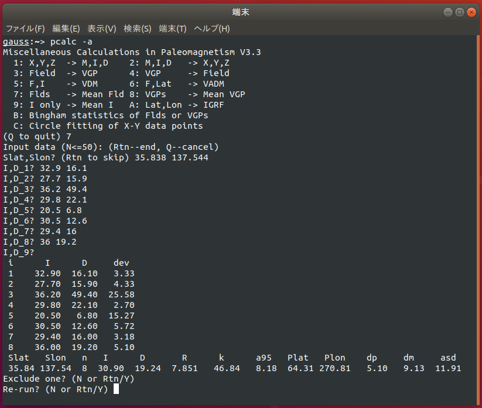Click dev value 25.58 in row 3

click(121, 294)
